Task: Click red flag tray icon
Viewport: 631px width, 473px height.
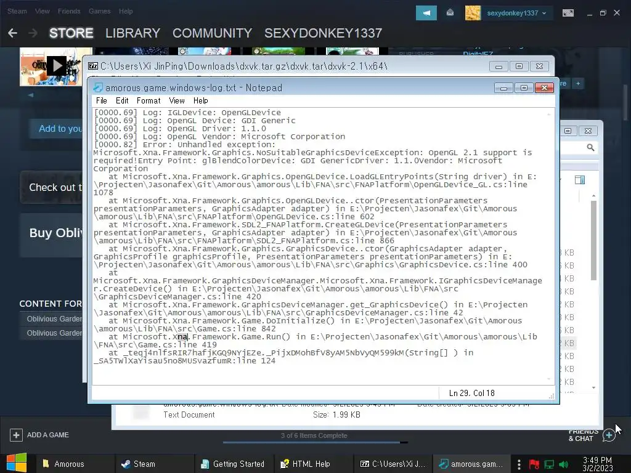Action: click(534, 464)
